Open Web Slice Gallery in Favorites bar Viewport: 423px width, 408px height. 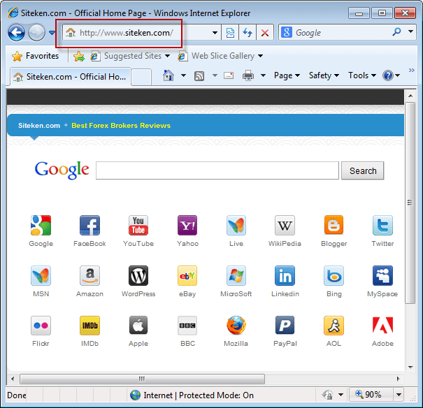coord(220,56)
